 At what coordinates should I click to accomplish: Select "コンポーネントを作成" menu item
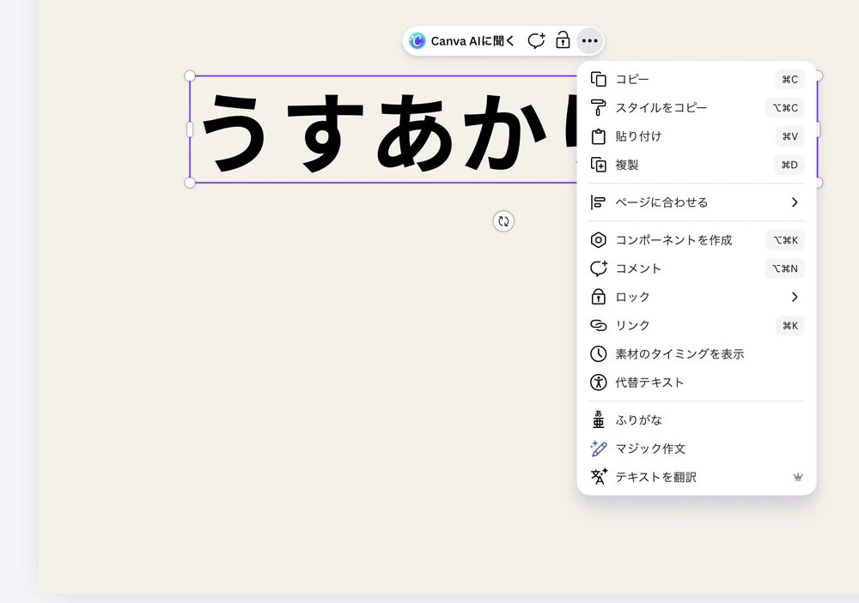point(697,240)
